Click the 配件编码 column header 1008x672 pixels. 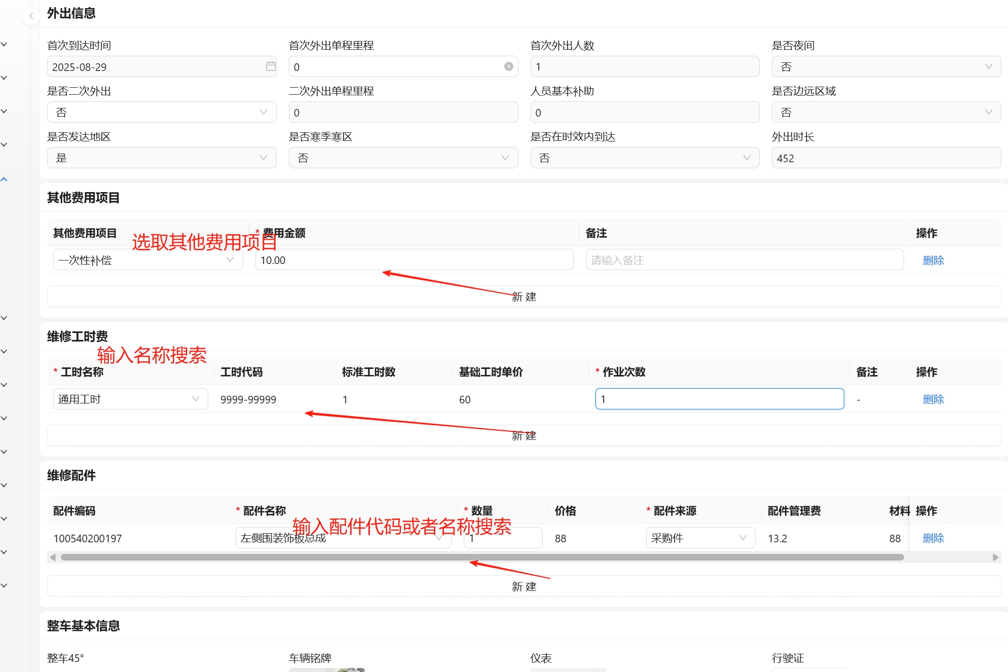click(74, 510)
